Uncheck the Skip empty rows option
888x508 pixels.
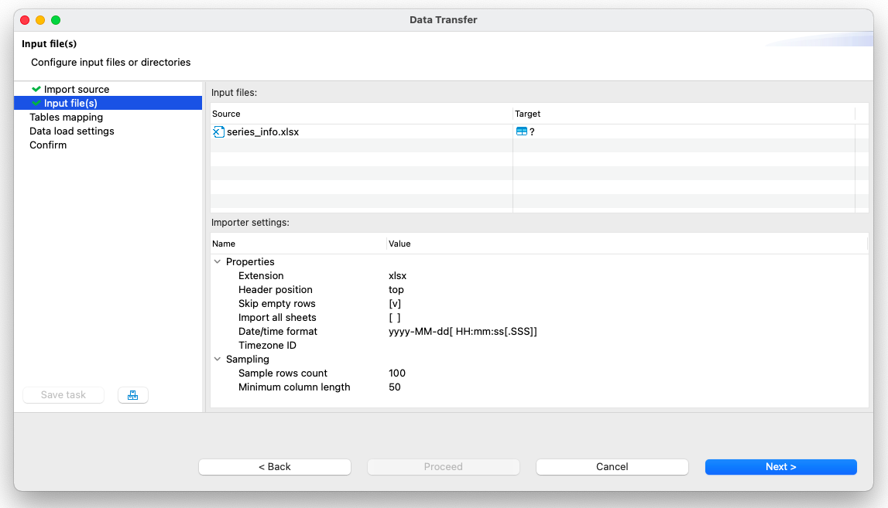[395, 303]
